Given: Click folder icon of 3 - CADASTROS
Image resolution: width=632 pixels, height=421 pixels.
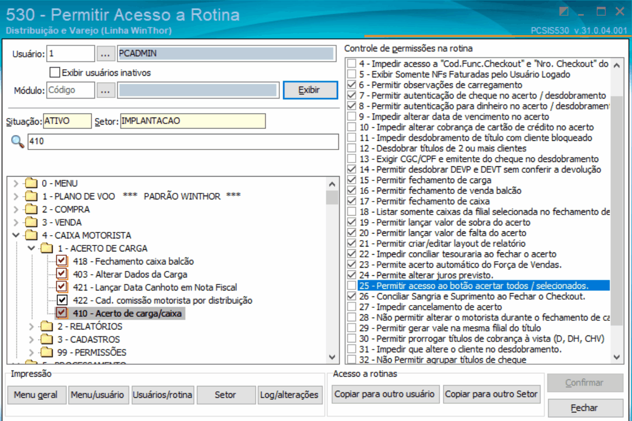Looking at the screenshot, I should pos(47,339).
